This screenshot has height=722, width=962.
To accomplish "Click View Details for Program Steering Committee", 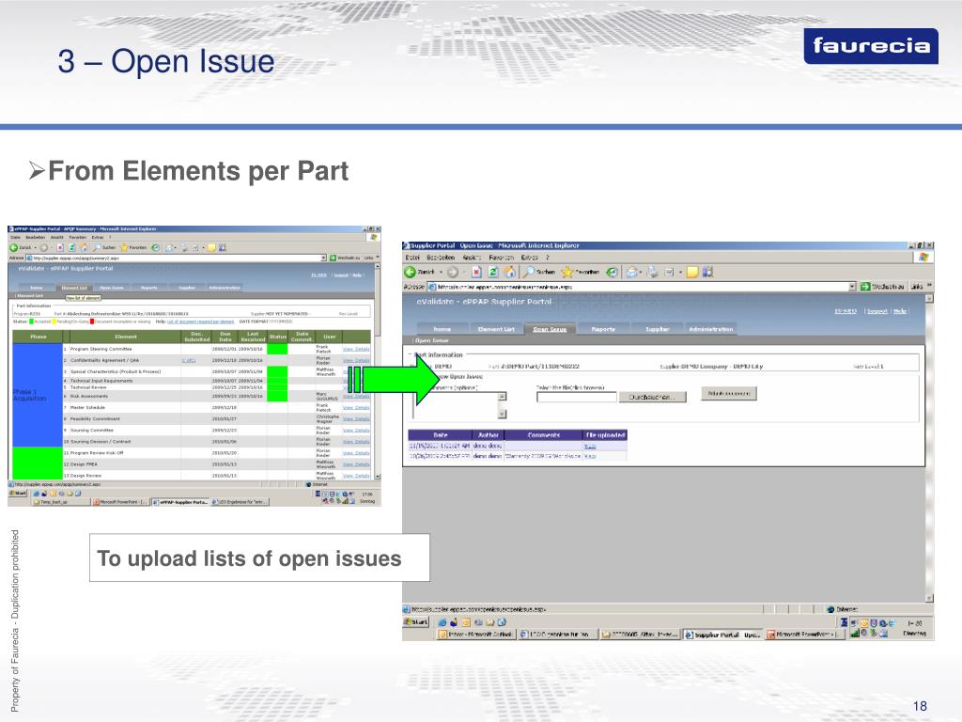I will tap(356, 349).
